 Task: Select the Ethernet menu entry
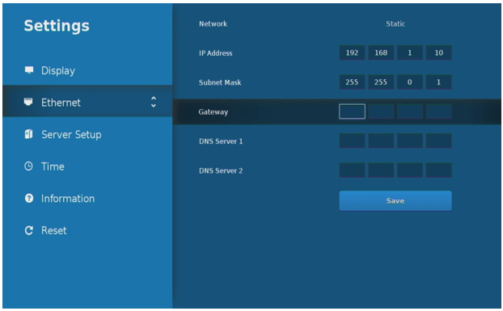pyautogui.click(x=87, y=101)
